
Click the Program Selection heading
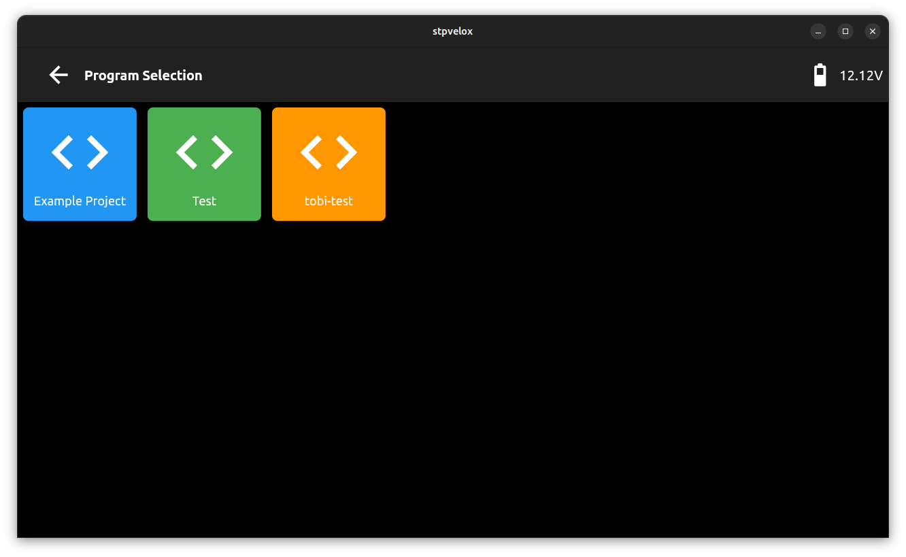(x=143, y=75)
